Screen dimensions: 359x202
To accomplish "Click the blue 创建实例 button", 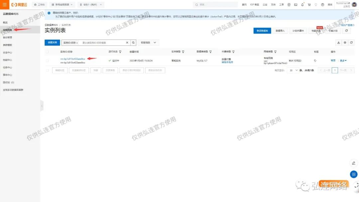I will click(52, 43).
